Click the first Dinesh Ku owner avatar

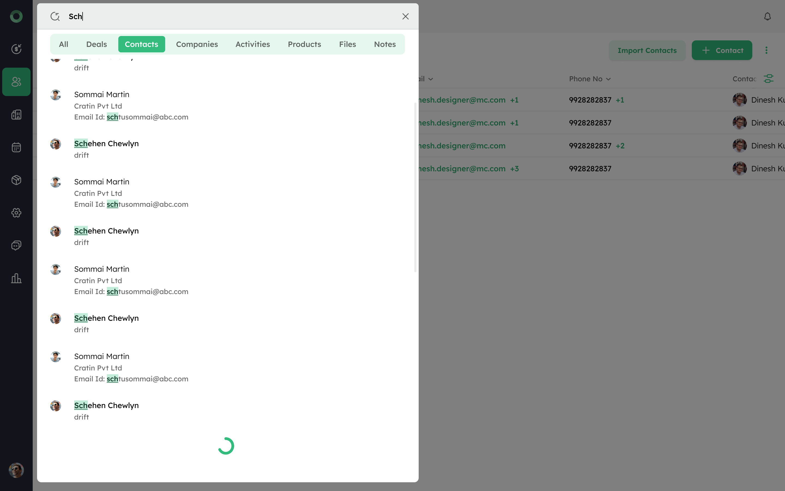[739, 100]
